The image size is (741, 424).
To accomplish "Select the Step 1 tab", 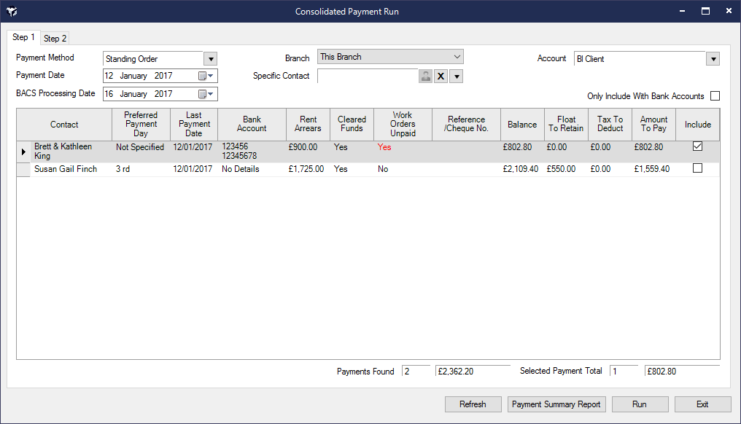I will (x=23, y=37).
